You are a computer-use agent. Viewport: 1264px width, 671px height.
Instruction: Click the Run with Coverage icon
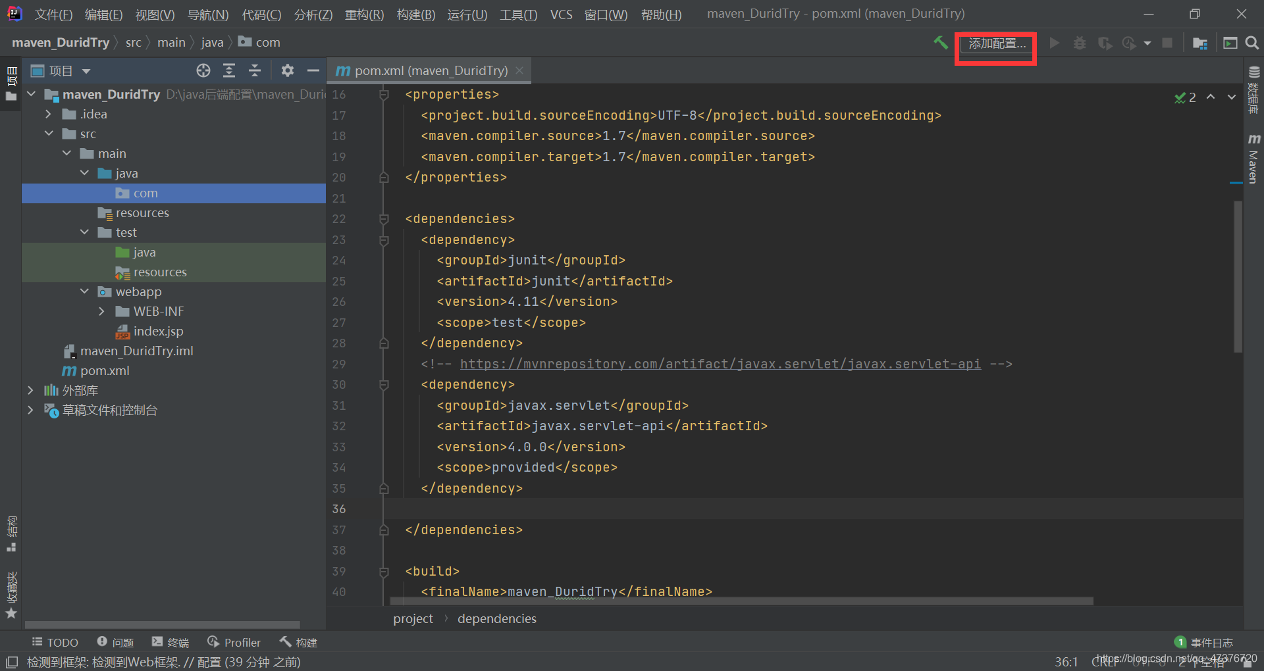click(1105, 43)
